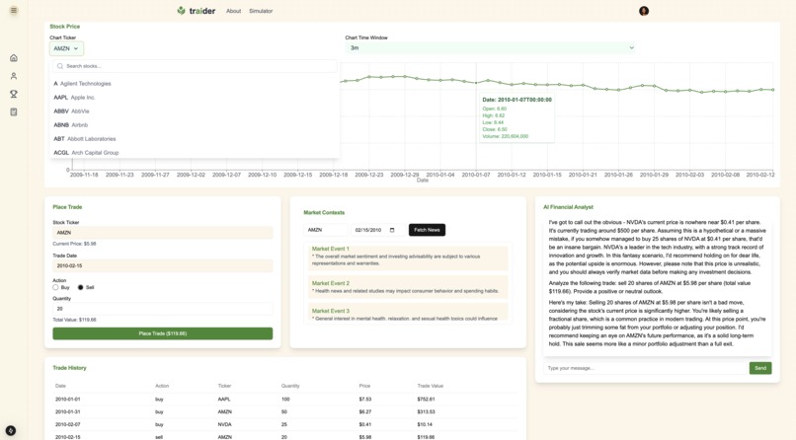This screenshot has height=440, width=796.
Task: Open the Market Event 3 card
Action: pyautogui.click(x=408, y=313)
